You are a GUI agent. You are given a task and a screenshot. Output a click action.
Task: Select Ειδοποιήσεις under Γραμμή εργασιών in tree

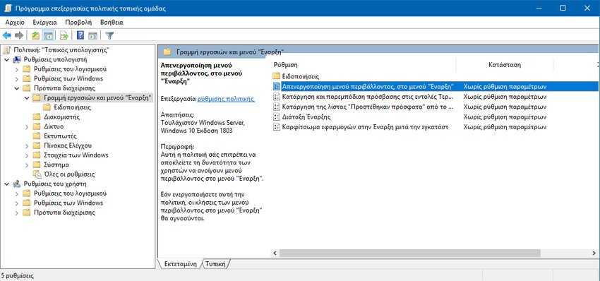(x=72, y=107)
